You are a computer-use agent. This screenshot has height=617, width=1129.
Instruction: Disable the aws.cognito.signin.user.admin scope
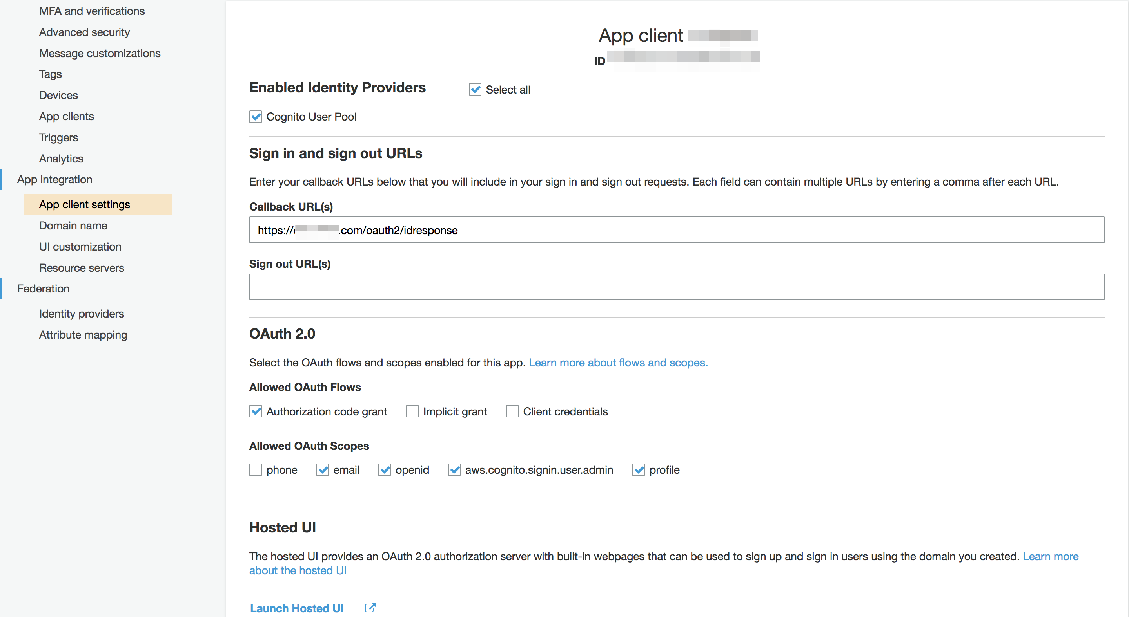point(454,469)
